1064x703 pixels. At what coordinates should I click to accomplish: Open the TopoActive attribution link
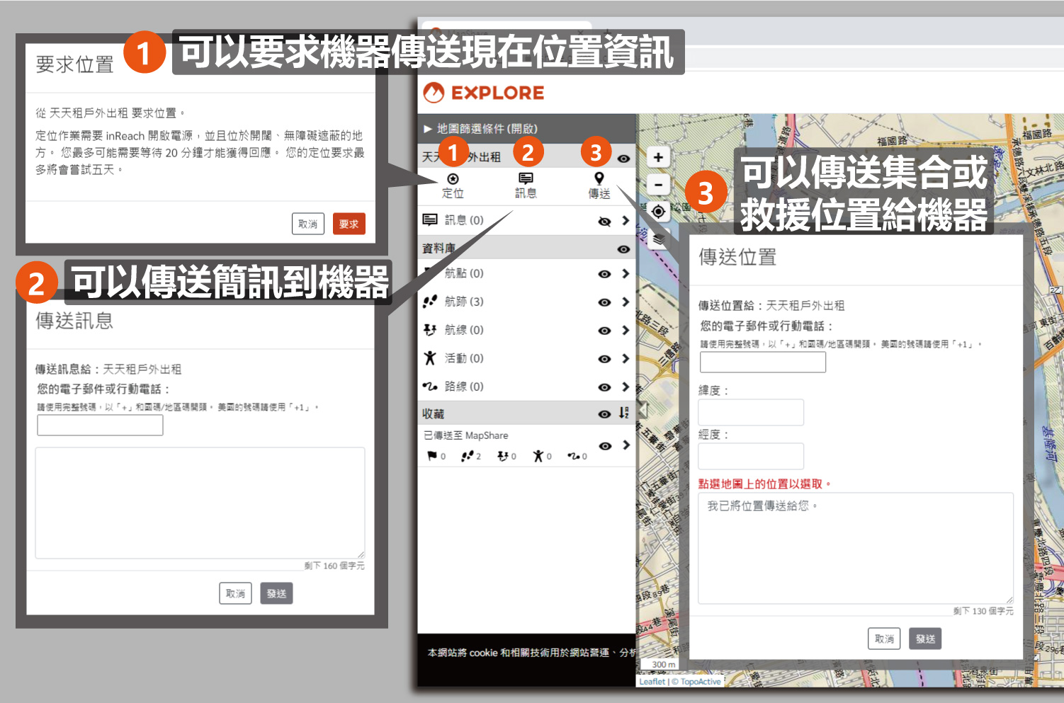[701, 682]
